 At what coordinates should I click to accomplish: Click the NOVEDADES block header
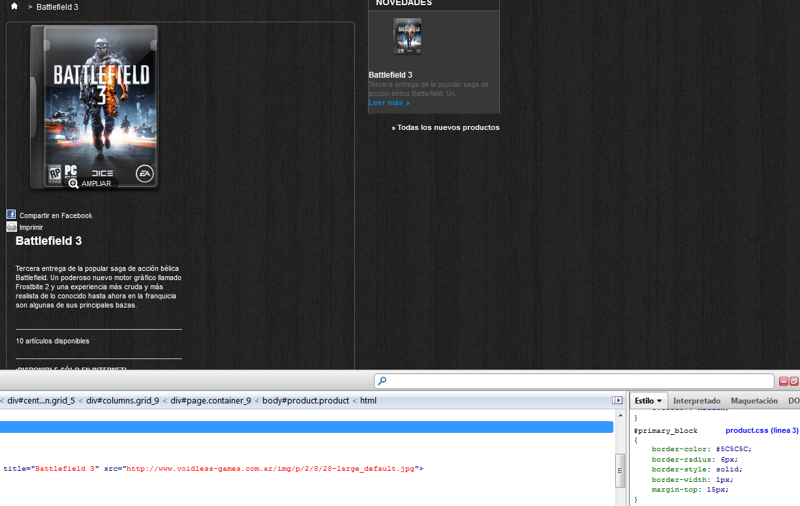434,4
